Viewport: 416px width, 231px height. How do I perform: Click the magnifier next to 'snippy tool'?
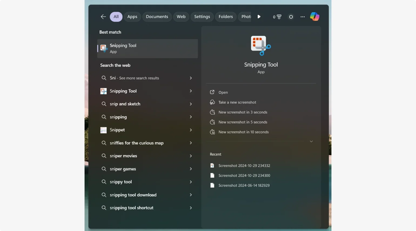[104, 182]
